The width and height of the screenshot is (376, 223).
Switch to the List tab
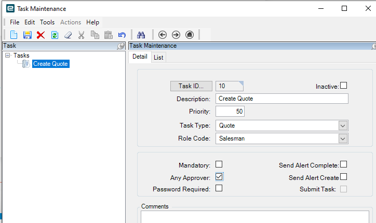(x=158, y=58)
